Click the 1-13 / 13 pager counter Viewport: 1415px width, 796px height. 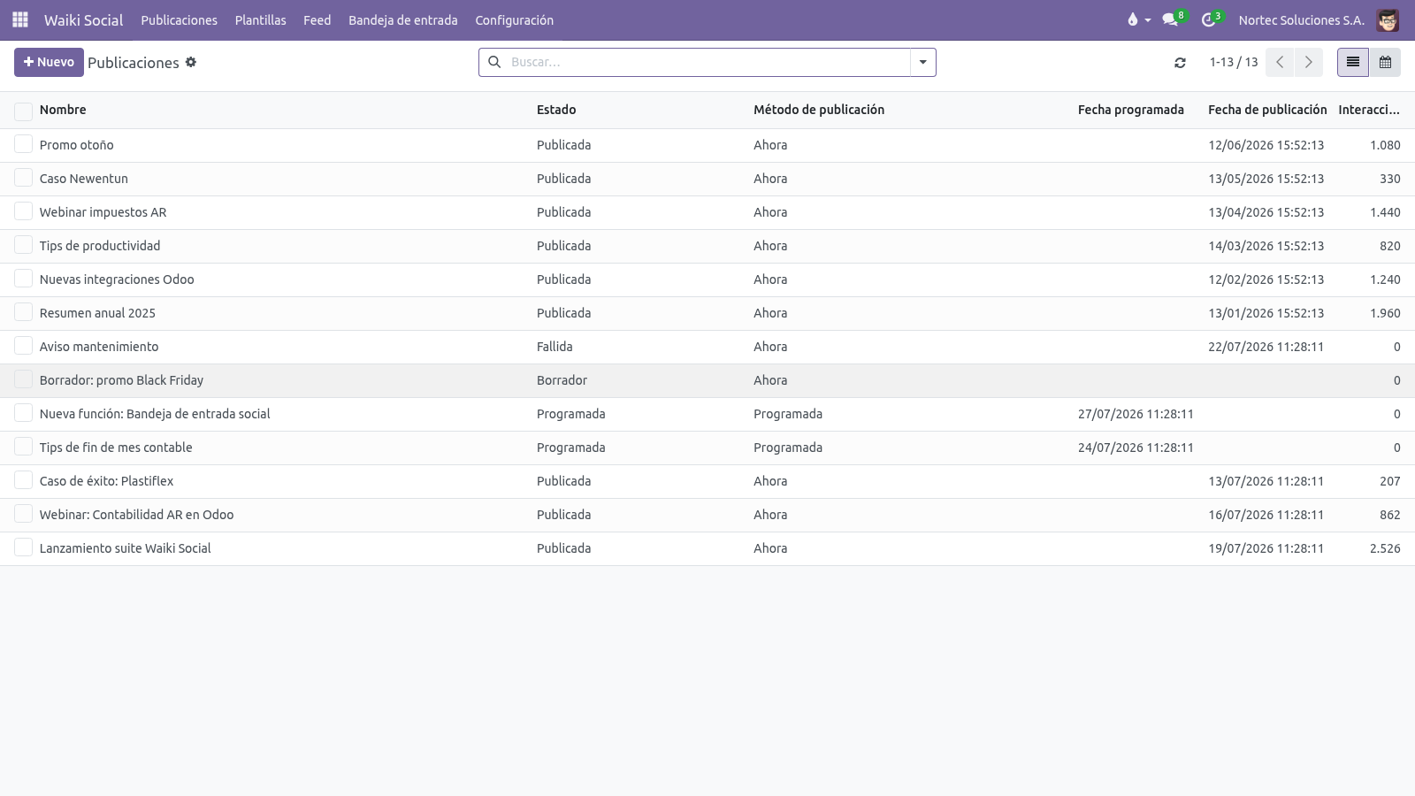click(x=1233, y=62)
